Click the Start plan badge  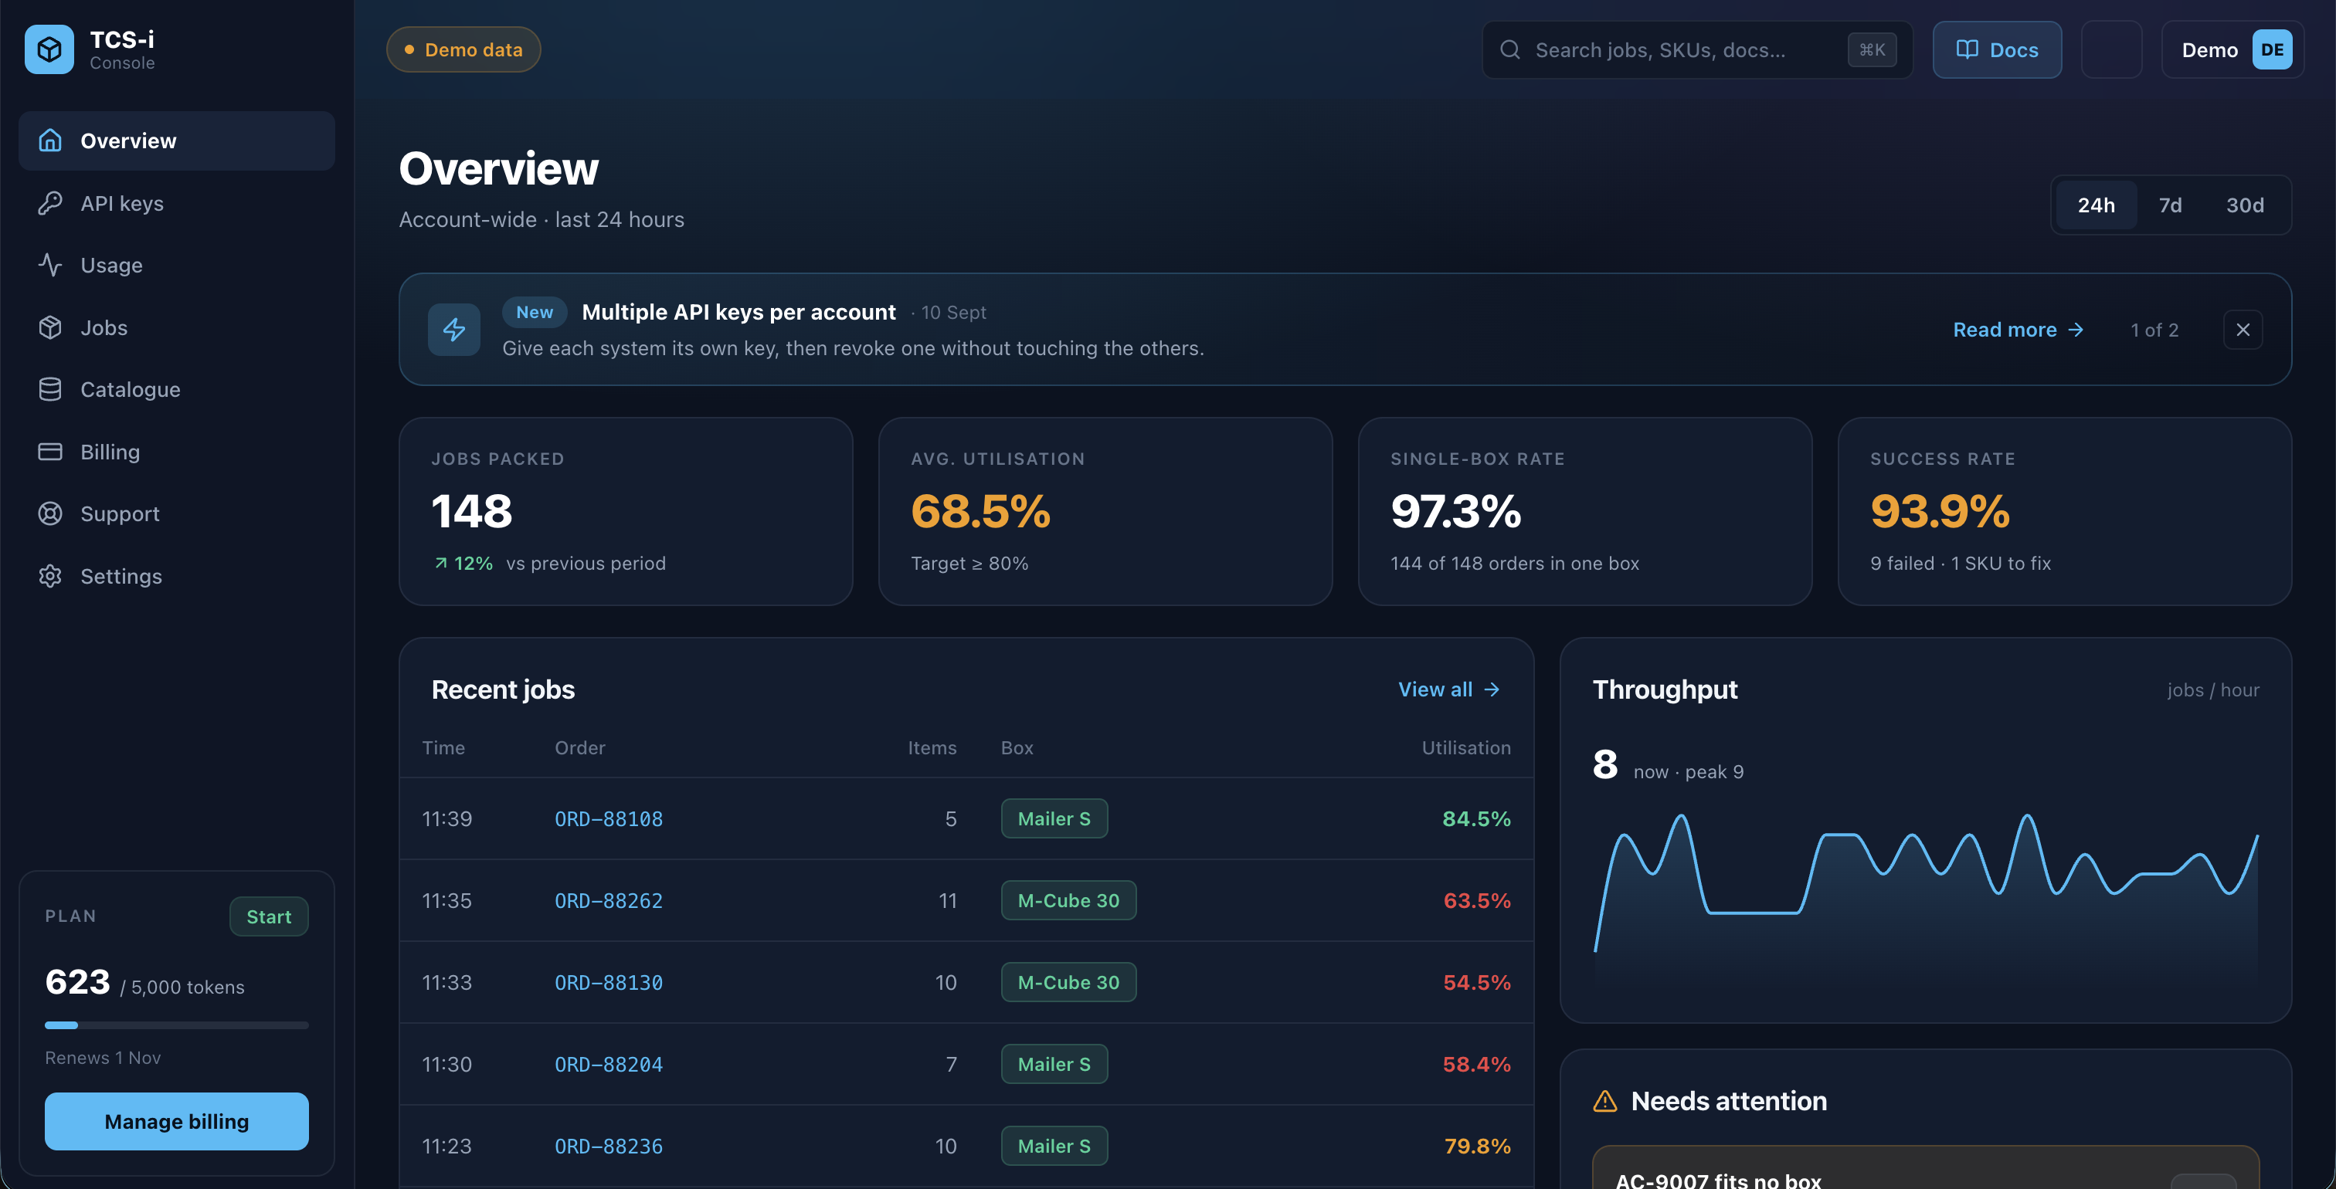pyautogui.click(x=268, y=916)
